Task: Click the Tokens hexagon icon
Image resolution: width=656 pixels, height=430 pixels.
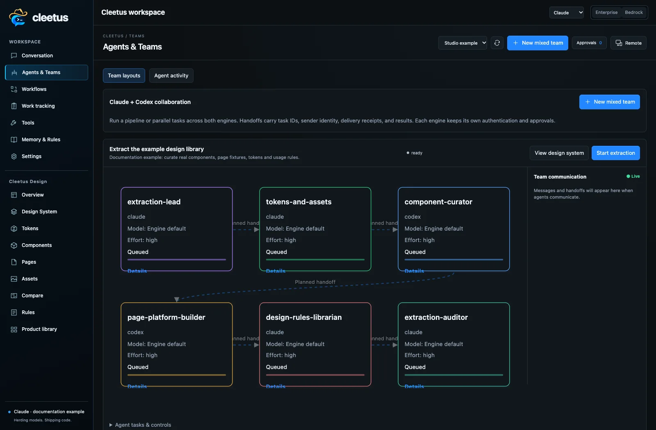Action: (14, 229)
